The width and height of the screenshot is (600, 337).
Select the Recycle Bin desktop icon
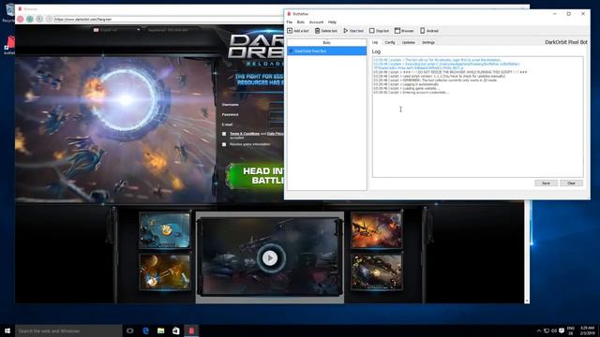tap(9, 13)
